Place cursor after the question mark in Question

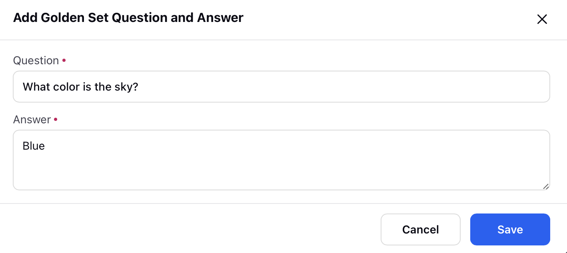[139, 87]
